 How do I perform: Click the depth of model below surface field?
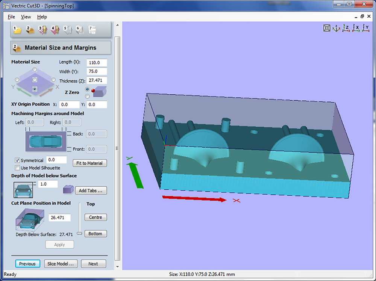(x=48, y=184)
